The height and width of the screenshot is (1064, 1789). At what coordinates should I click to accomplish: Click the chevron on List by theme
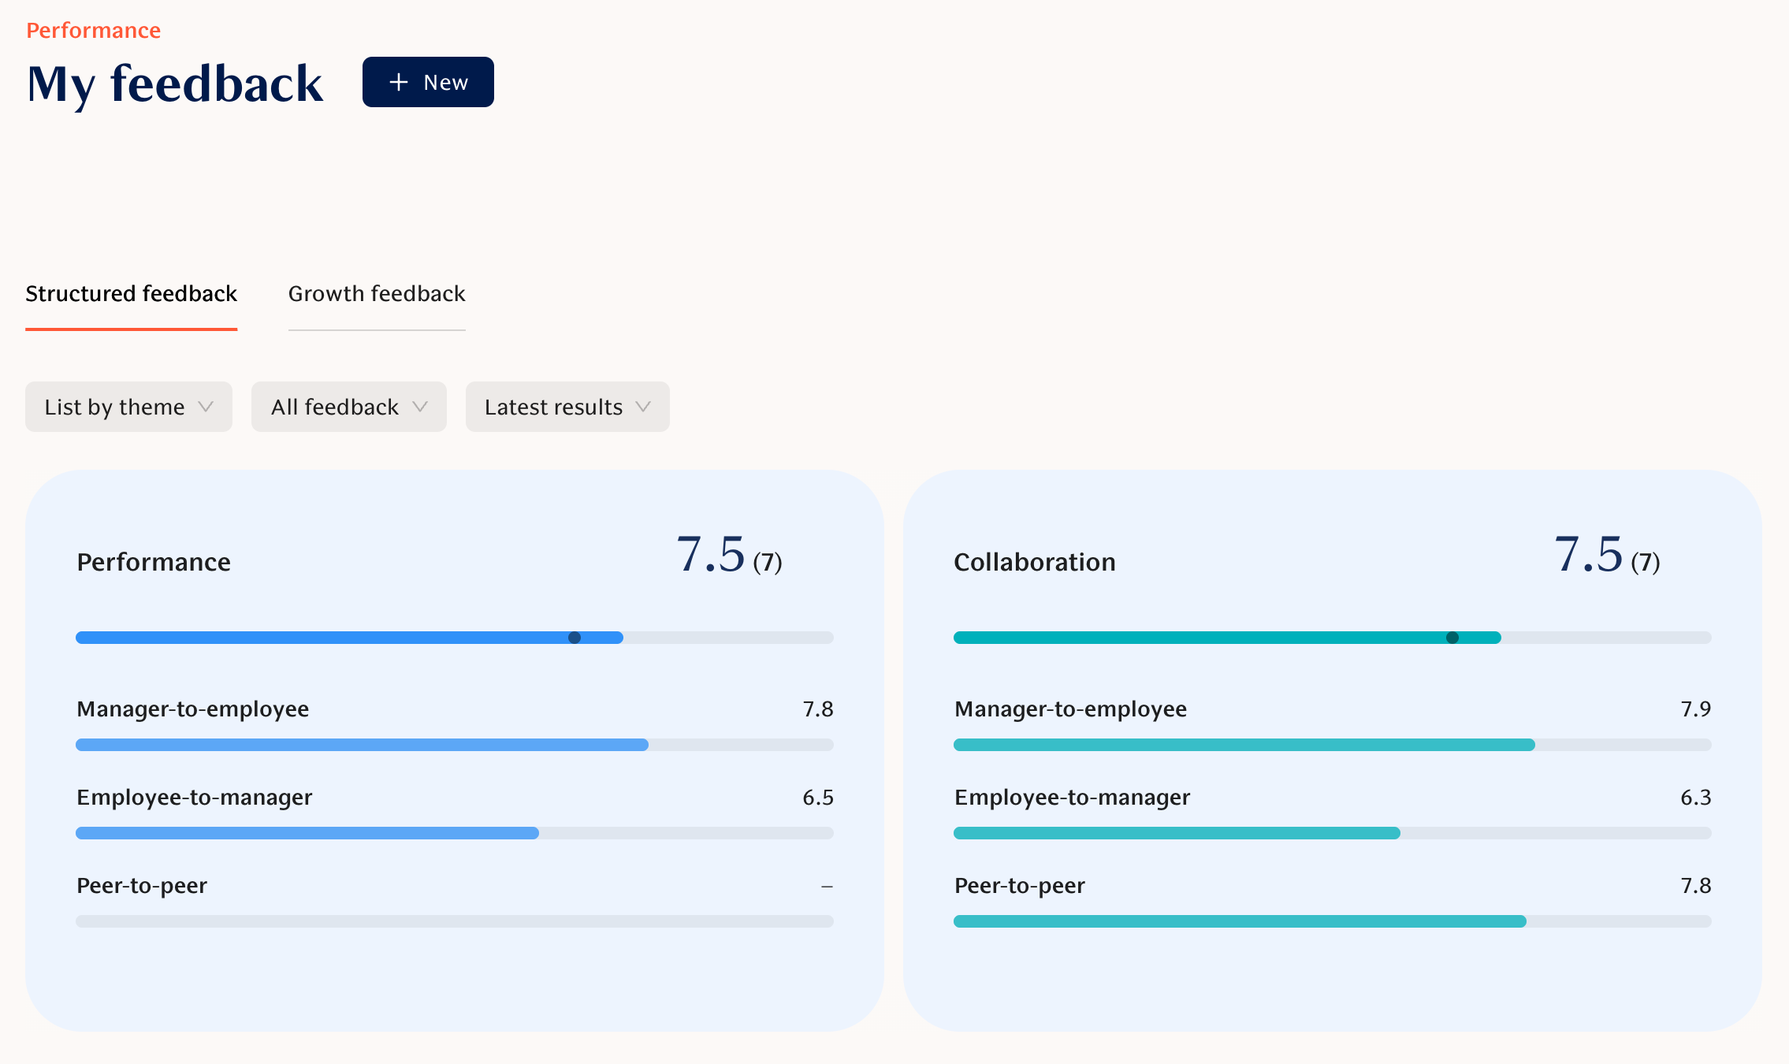tap(206, 407)
